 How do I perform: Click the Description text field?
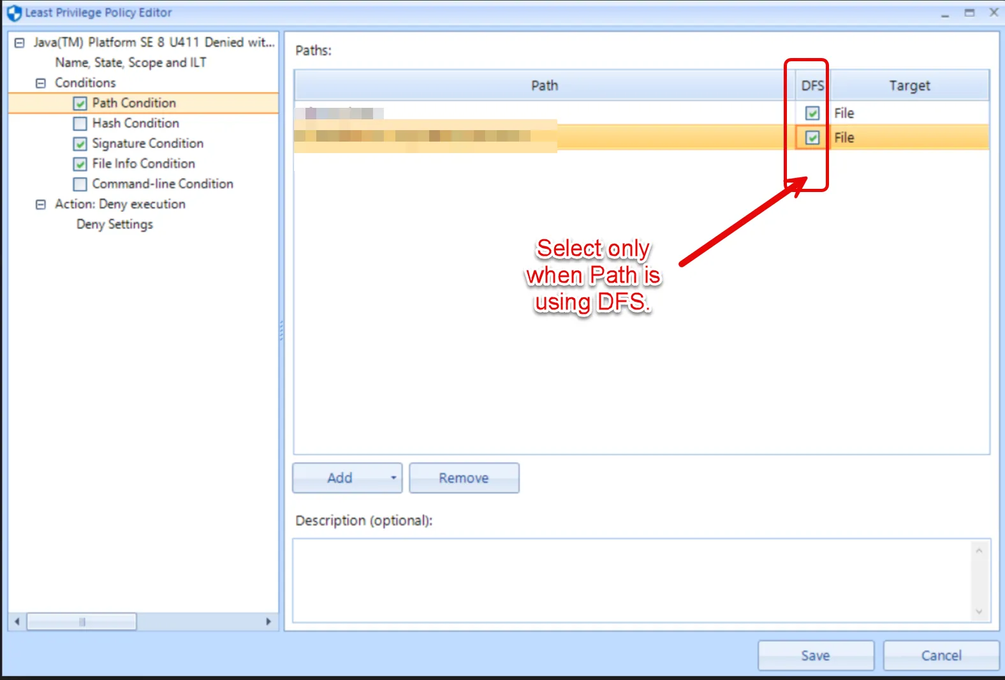(631, 580)
